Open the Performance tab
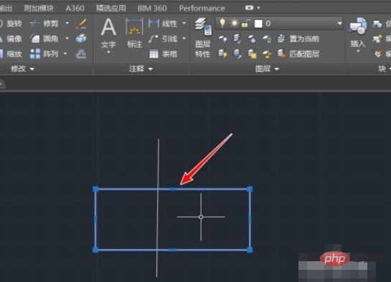This screenshot has width=391, height=282. (202, 9)
